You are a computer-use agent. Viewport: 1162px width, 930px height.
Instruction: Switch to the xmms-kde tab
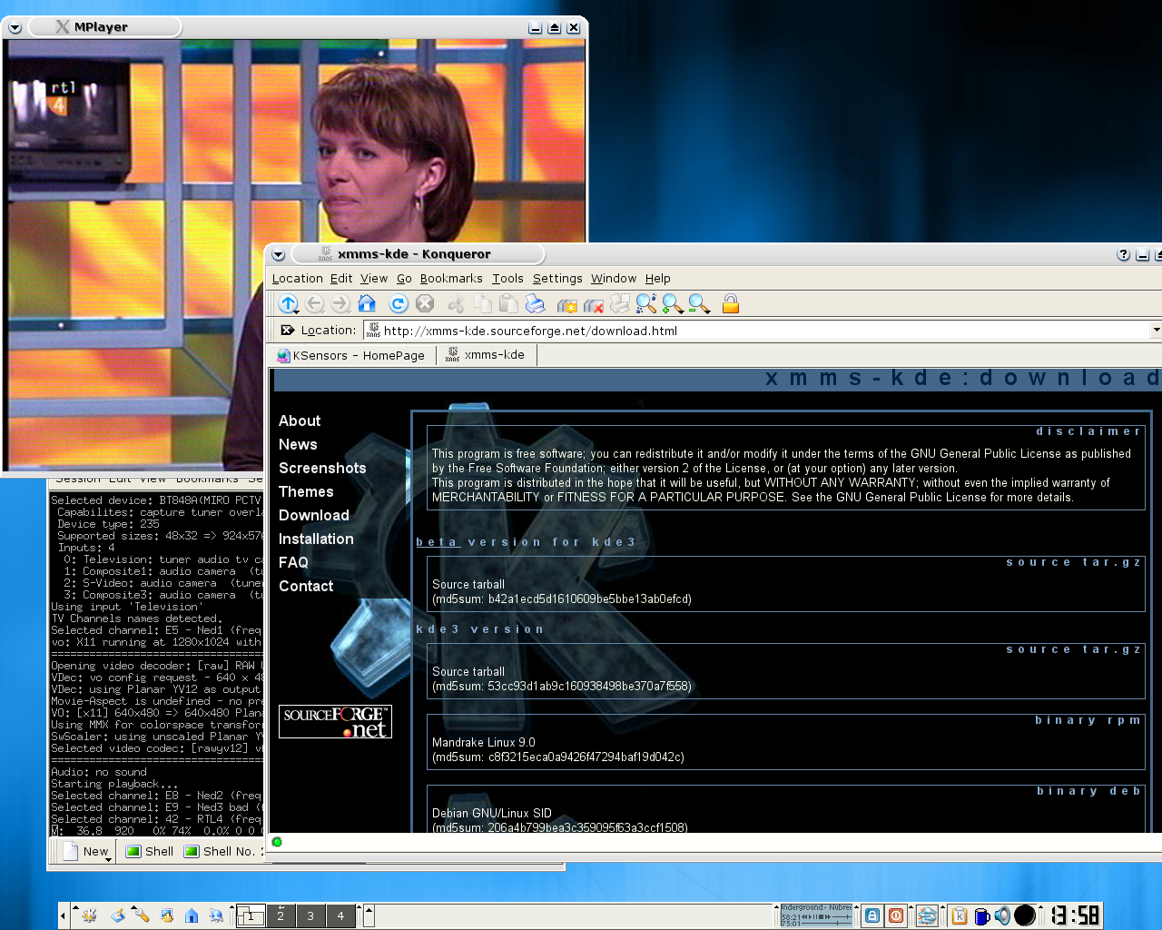pos(486,355)
